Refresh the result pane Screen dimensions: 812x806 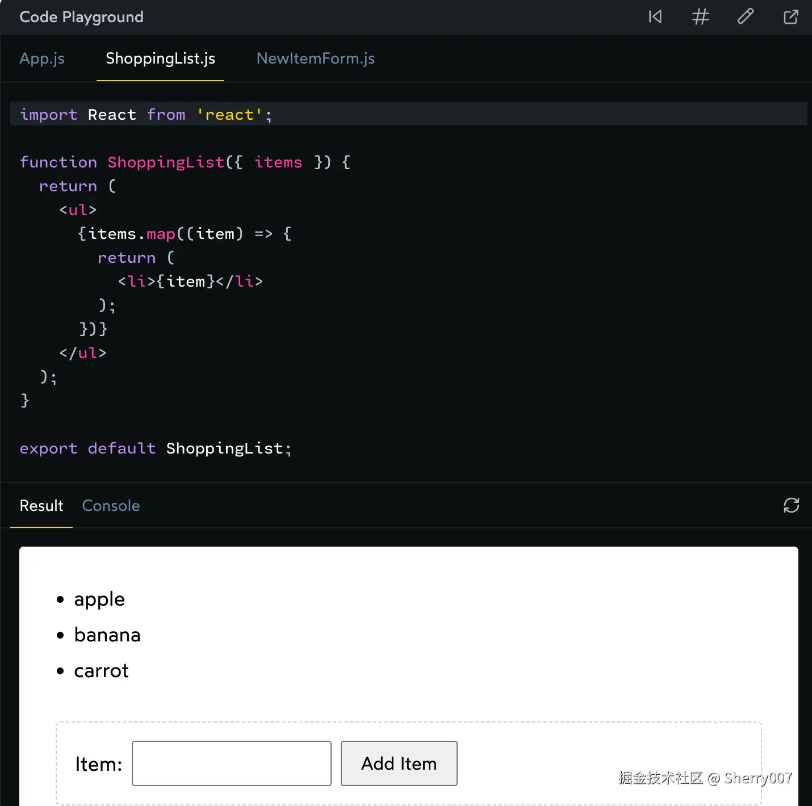click(791, 505)
